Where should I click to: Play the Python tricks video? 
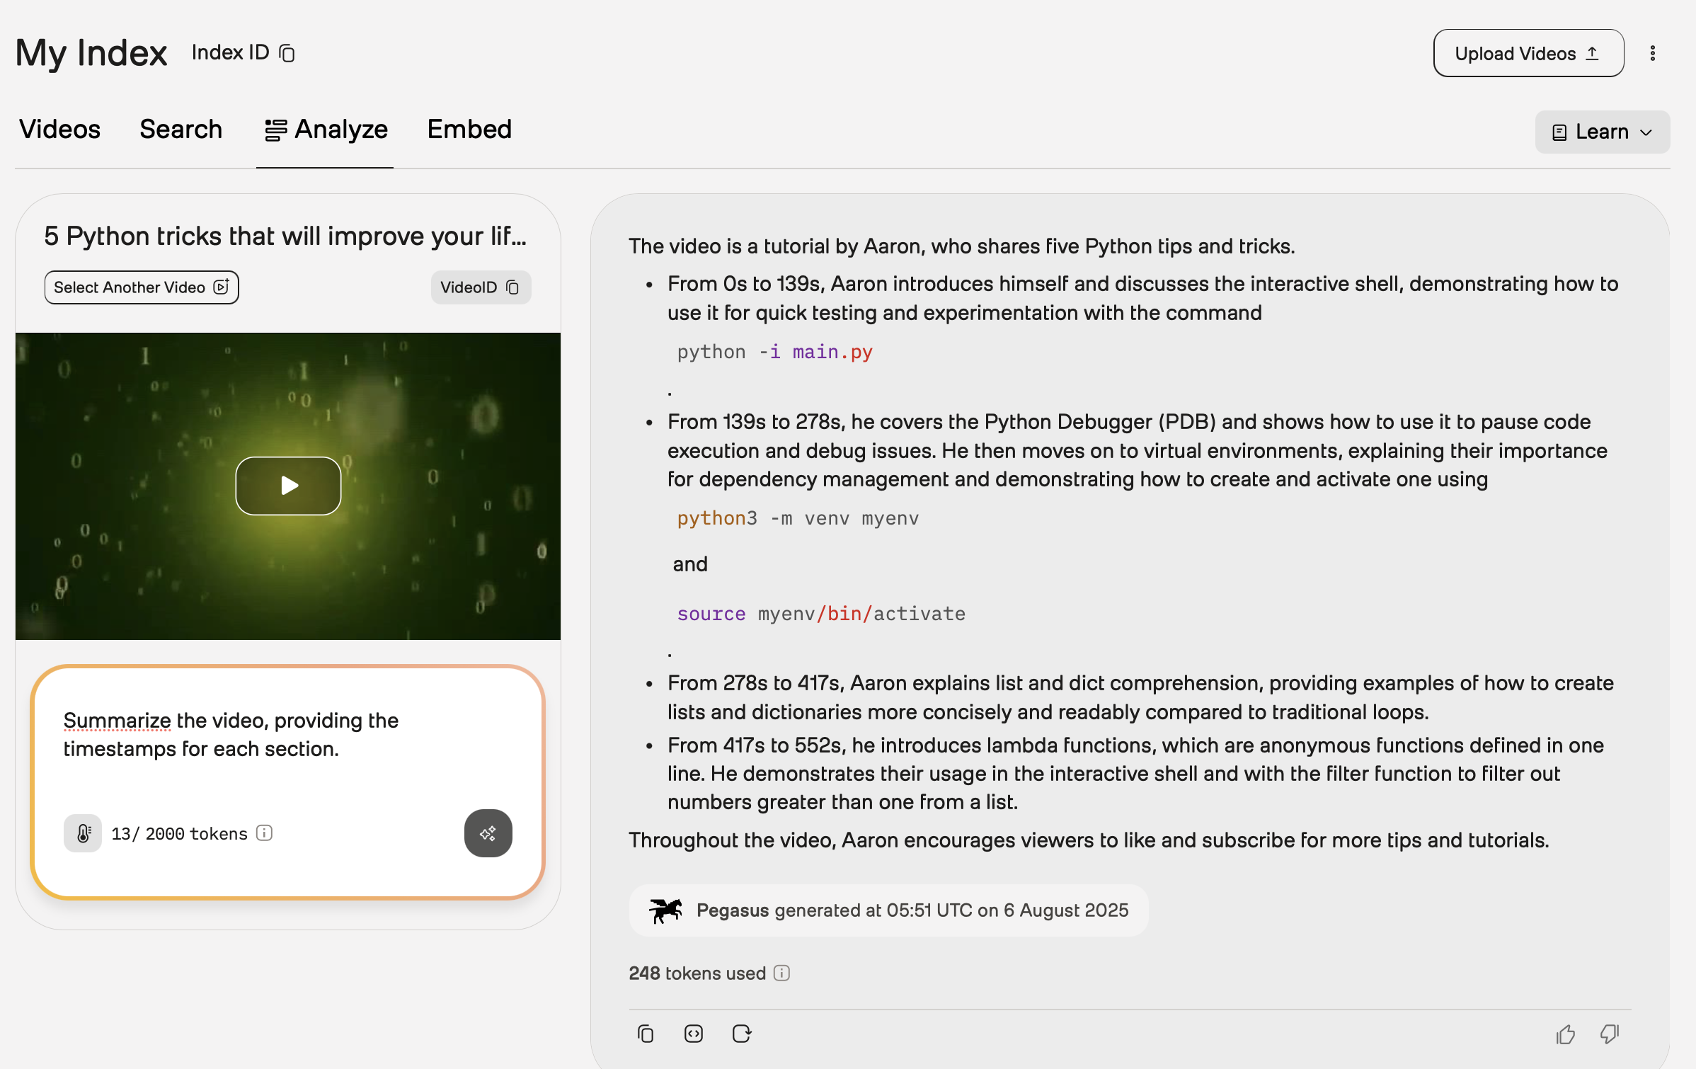click(x=288, y=486)
